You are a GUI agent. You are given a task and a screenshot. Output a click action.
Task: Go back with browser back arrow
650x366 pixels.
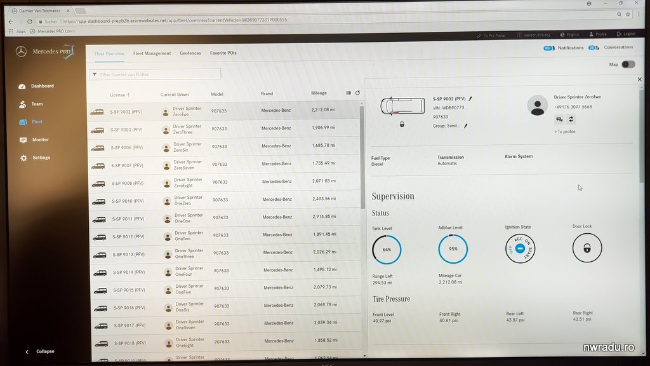click(x=11, y=22)
